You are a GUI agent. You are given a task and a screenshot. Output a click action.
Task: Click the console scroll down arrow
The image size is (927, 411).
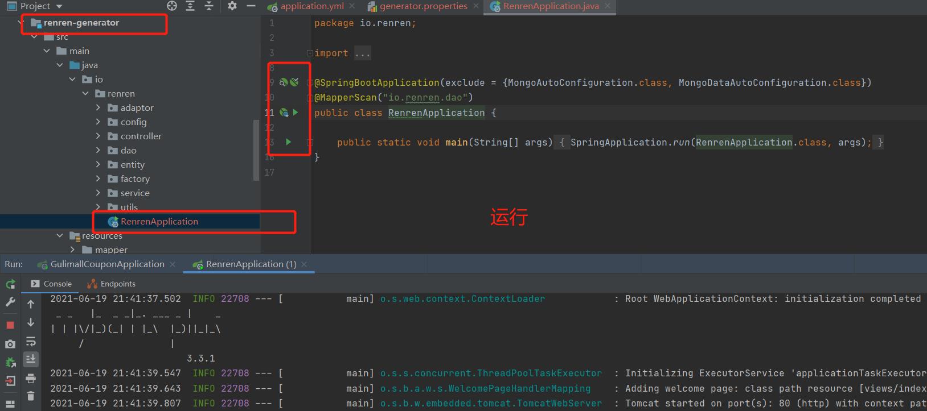31,322
